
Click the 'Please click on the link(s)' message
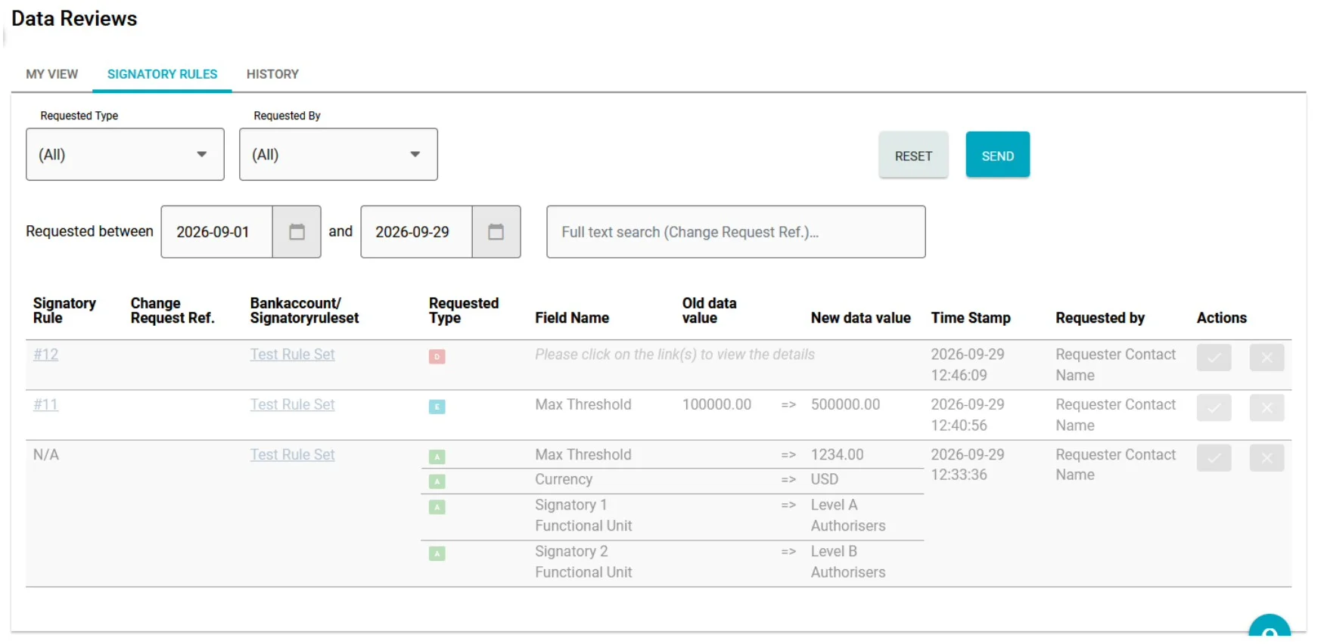pos(675,355)
